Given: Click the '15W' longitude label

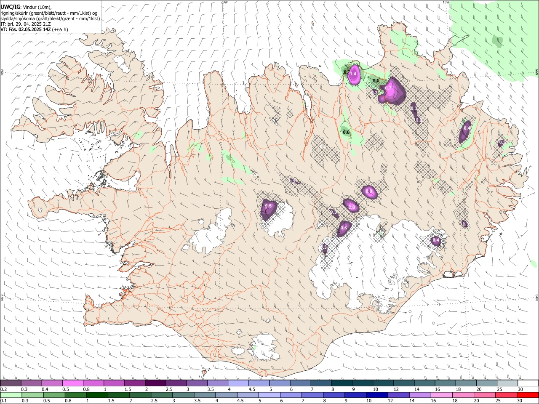Looking at the screenshot, I should [446, 2].
